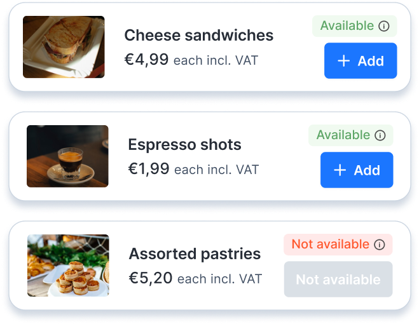Click the info icon beside Espresso shots availability
419x324 pixels.
380,135
